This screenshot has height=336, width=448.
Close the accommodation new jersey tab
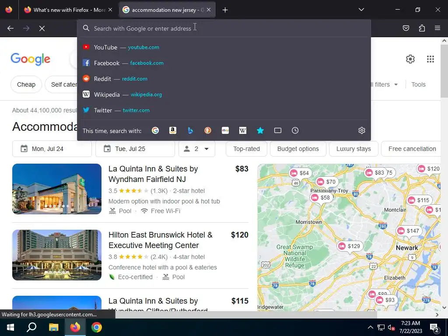click(209, 10)
